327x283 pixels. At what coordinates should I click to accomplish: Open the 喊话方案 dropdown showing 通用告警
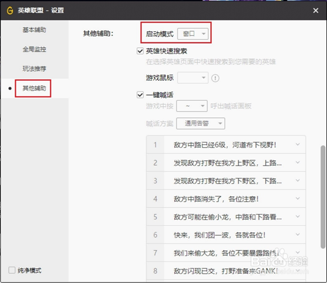click(x=201, y=123)
